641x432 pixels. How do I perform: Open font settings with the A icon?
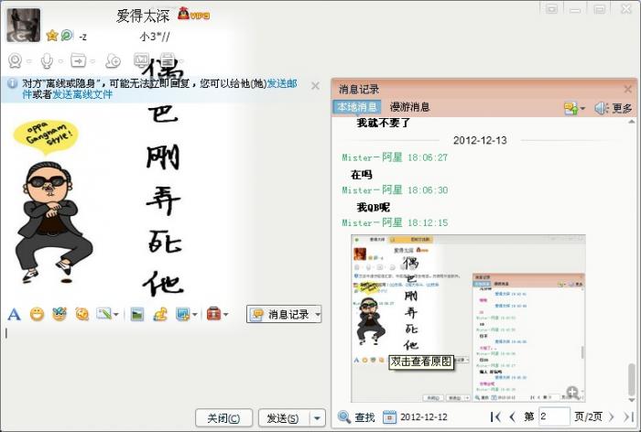[14, 314]
